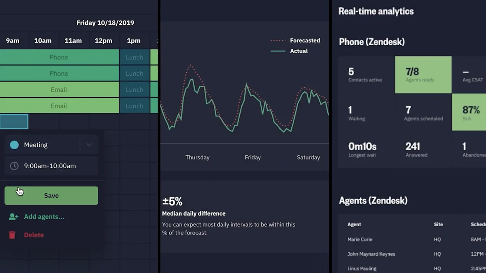Click the red Delete link
The width and height of the screenshot is (486, 273).
[x=34, y=235]
